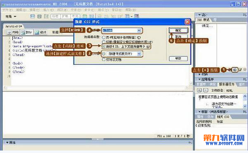Click the New CSS Style plus icon
248x153 pixels.
coord(235,70)
